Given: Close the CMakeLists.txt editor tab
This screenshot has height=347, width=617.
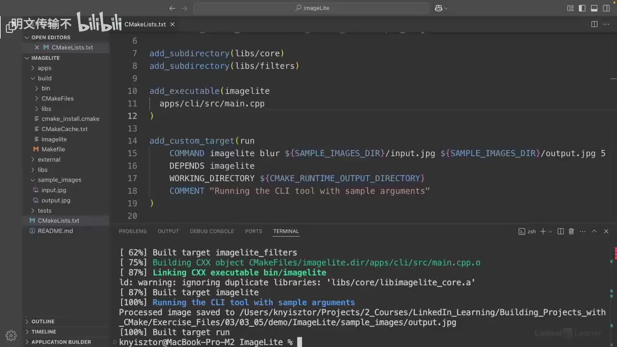Looking at the screenshot, I should click(x=173, y=24).
